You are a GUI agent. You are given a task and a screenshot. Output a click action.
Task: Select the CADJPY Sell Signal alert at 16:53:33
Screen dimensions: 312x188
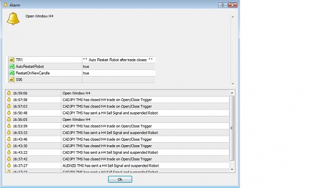click(110, 132)
